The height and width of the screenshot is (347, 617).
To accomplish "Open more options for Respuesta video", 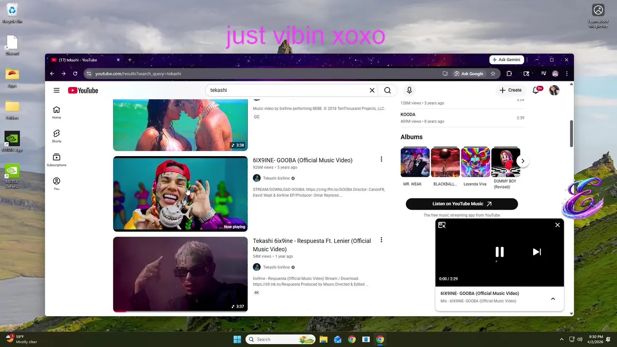I will [381, 240].
